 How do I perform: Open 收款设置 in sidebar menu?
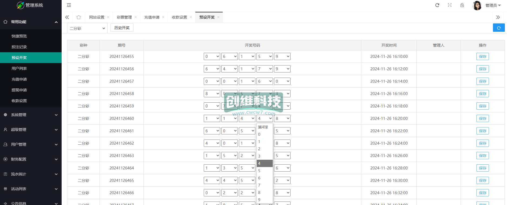(x=31, y=101)
